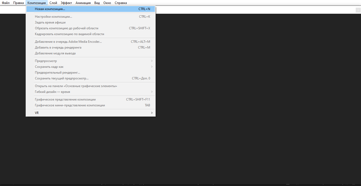Viewport: 361px width, 186px height.
Task: Expand the Предпросмотр submenu
Action: (x=91, y=61)
